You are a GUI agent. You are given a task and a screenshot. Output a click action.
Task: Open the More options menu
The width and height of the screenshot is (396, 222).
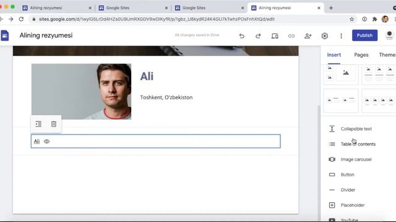click(x=341, y=36)
